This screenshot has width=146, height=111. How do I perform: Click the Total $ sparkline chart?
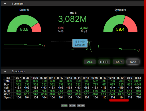tap(72, 46)
